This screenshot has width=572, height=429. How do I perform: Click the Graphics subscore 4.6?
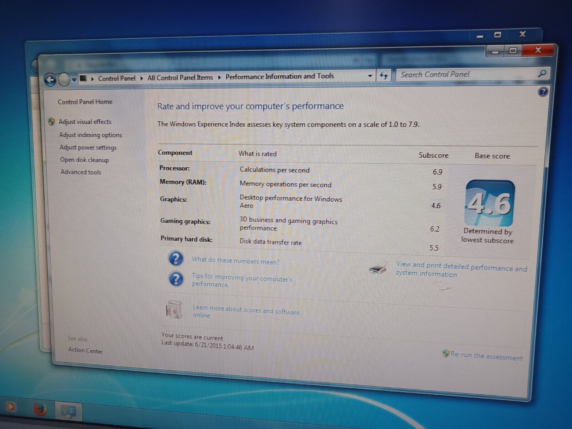436,206
